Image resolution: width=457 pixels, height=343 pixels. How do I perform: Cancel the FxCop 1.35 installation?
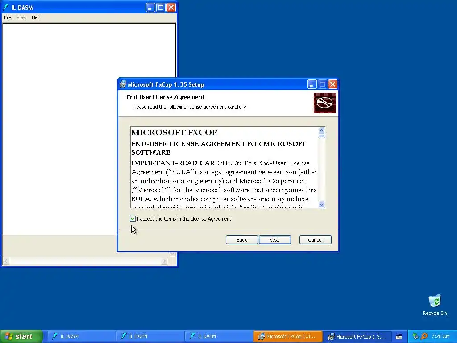tap(316, 240)
